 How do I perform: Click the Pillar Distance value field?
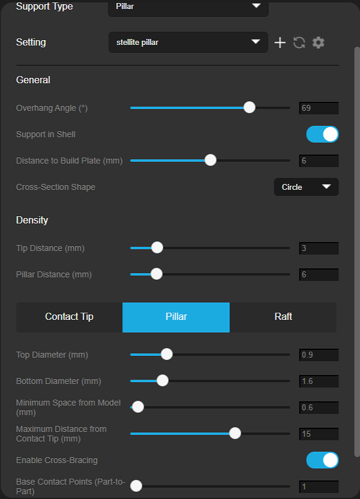point(319,274)
